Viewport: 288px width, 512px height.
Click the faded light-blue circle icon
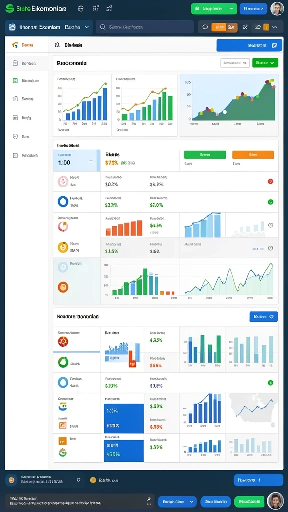[63, 267]
